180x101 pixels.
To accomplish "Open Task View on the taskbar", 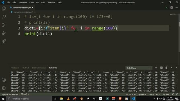I will 55,98.
